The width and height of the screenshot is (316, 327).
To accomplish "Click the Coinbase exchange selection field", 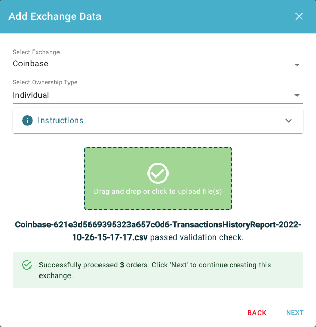I will click(158, 64).
